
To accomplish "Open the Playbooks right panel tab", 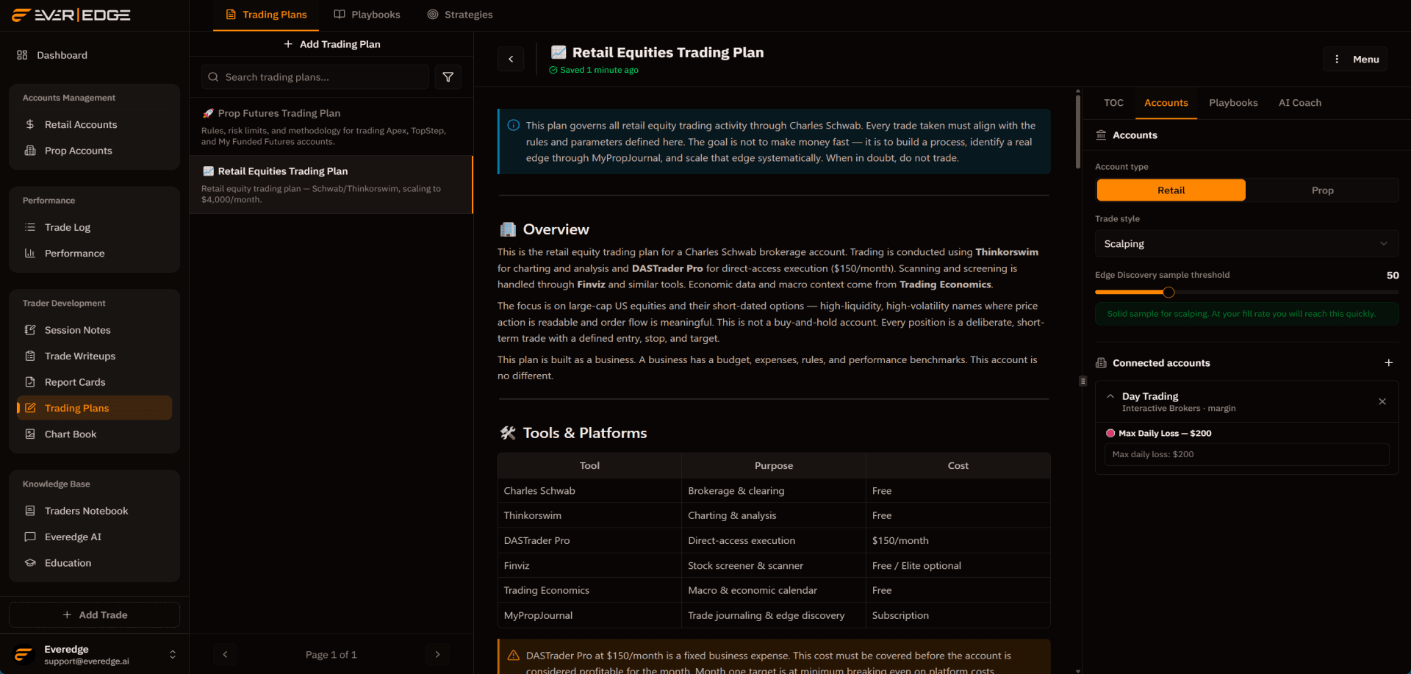I will pos(1233,103).
